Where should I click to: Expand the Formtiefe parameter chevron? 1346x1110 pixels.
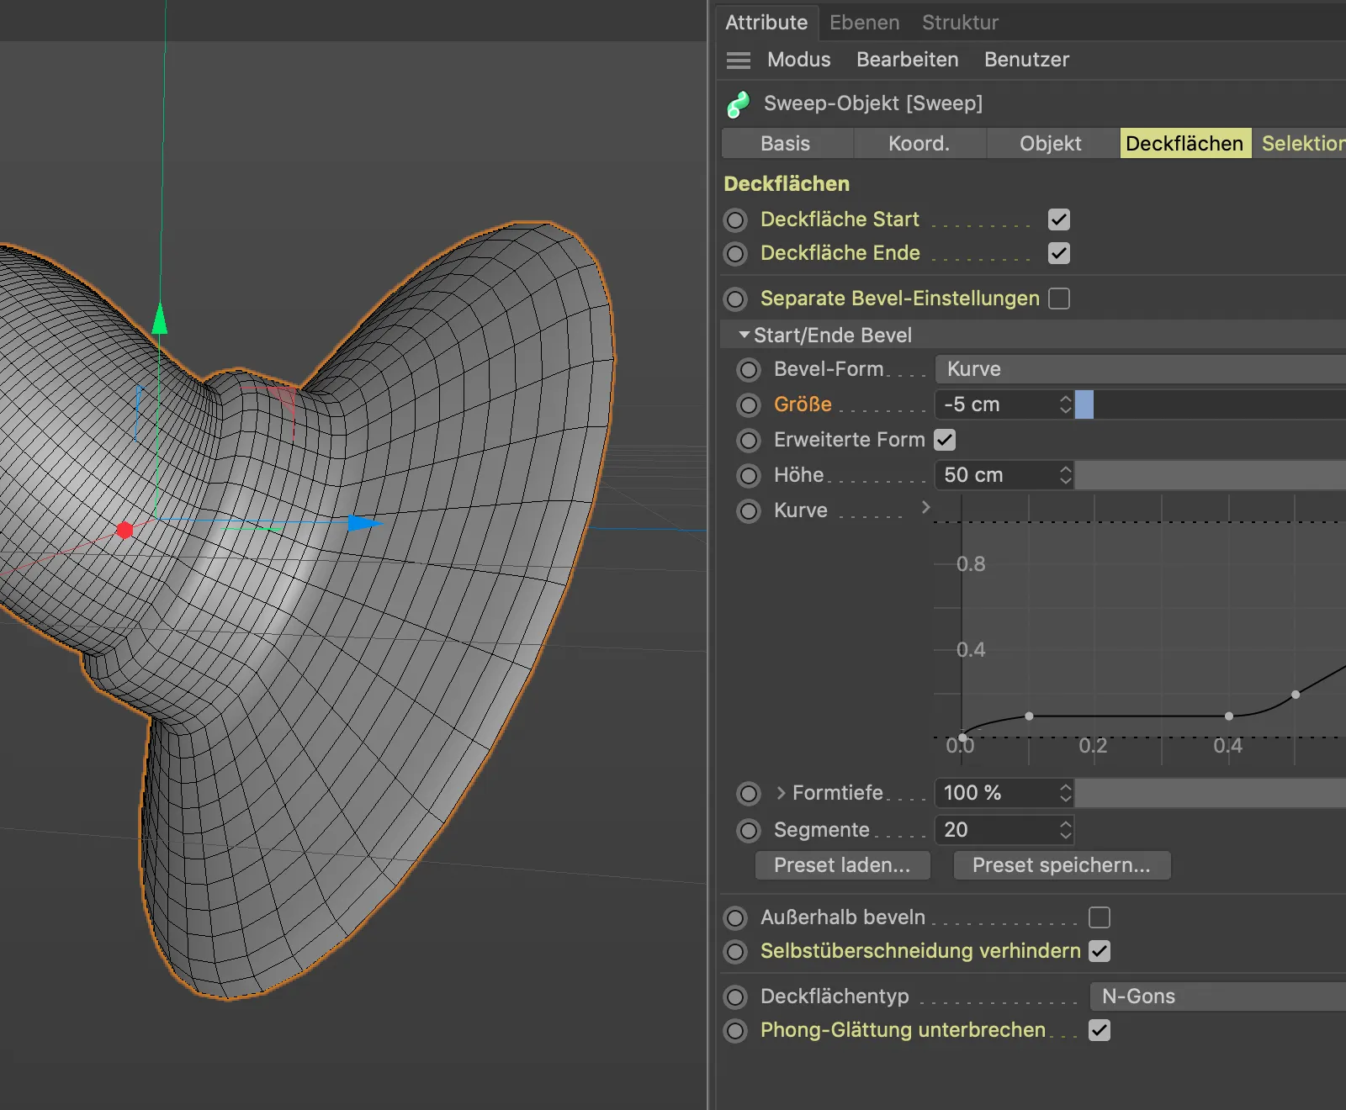(781, 793)
